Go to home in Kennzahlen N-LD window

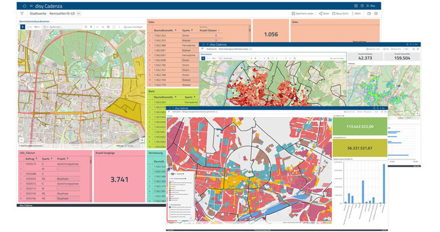tap(24, 6)
